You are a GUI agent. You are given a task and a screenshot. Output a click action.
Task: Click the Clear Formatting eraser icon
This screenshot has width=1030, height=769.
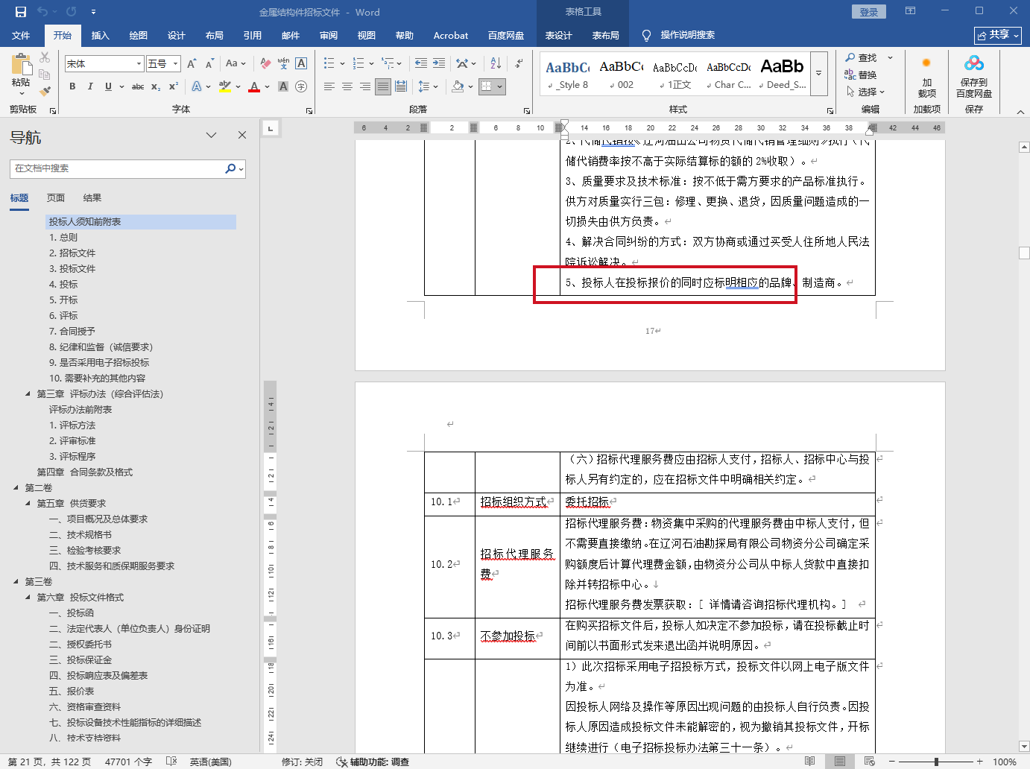(265, 63)
